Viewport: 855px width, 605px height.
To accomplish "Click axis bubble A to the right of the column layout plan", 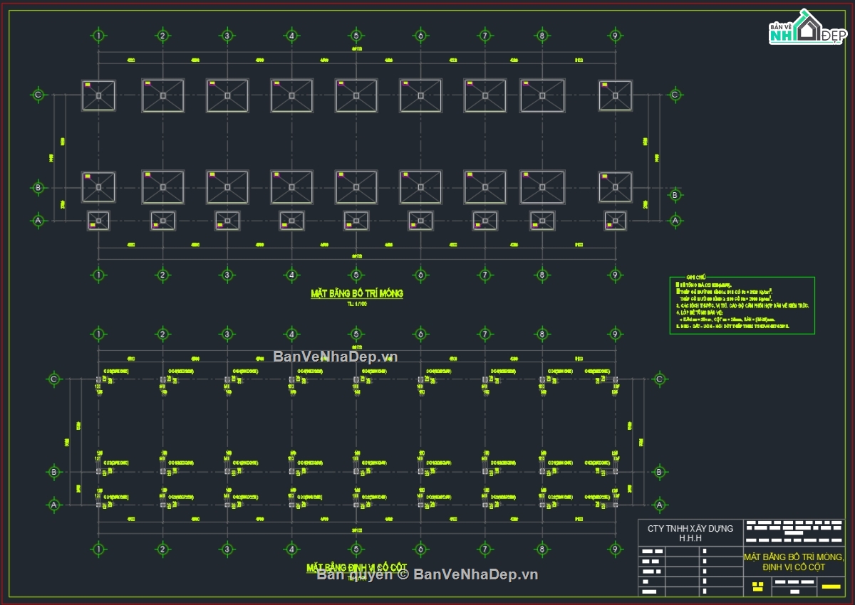I will (660, 505).
